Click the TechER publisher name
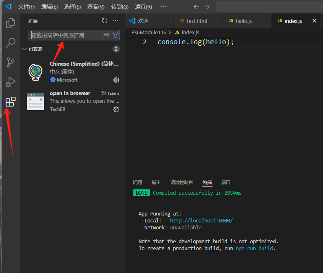 [x=58, y=109]
